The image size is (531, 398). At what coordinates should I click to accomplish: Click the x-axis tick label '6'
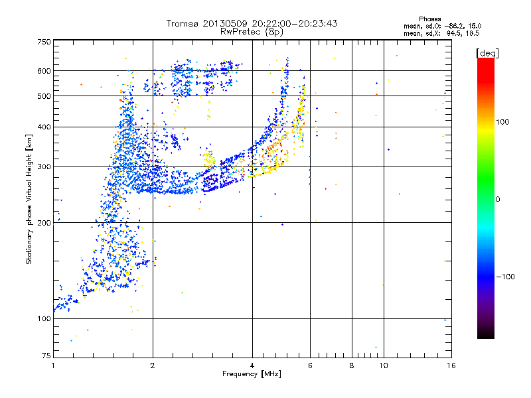pos(310,365)
